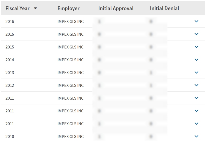Expand the second 2015 row chevron
Image resolution: width=207 pixels, height=143 pixels.
pos(197,47)
